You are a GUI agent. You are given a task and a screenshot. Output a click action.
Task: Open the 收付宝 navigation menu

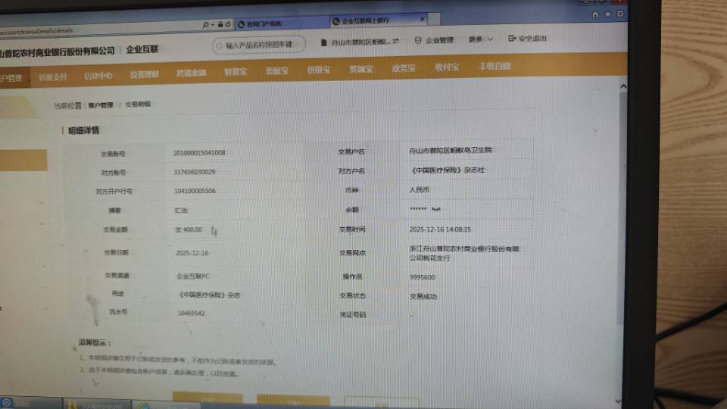pyautogui.click(x=446, y=67)
